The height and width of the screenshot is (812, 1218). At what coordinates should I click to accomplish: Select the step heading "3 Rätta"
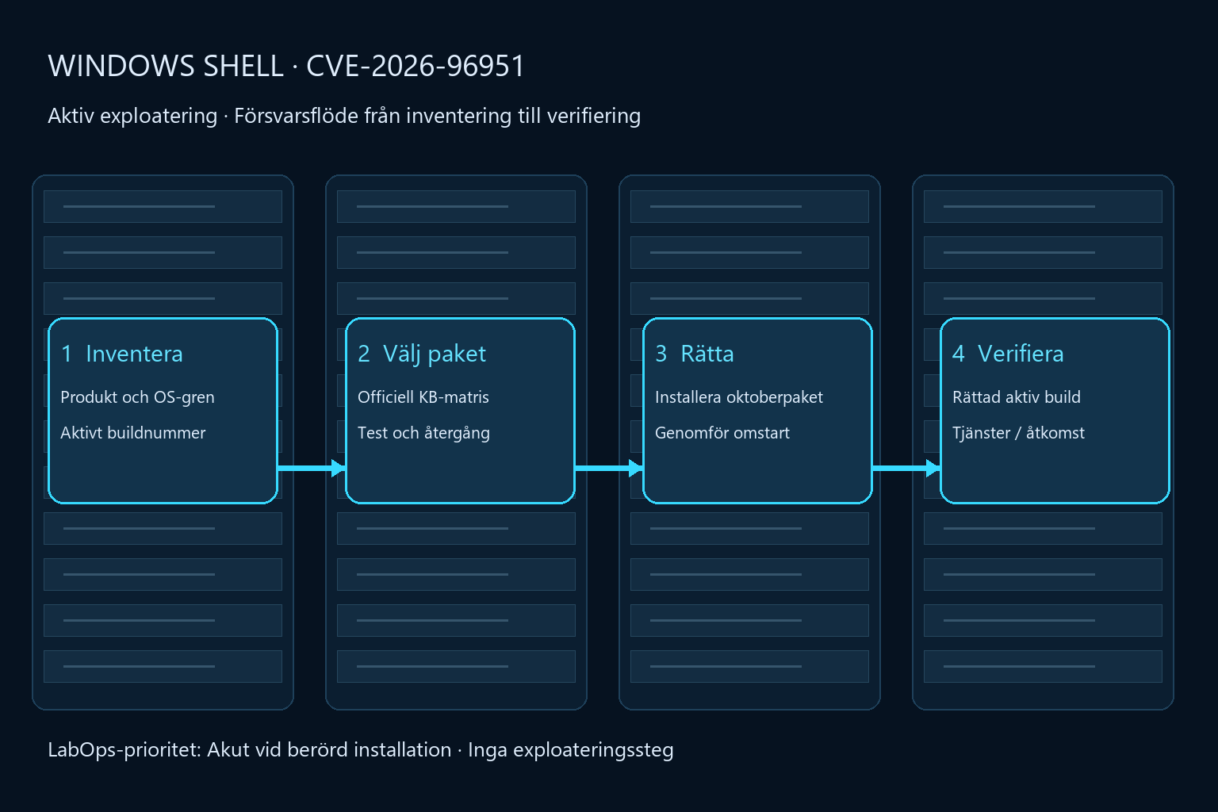coord(695,354)
